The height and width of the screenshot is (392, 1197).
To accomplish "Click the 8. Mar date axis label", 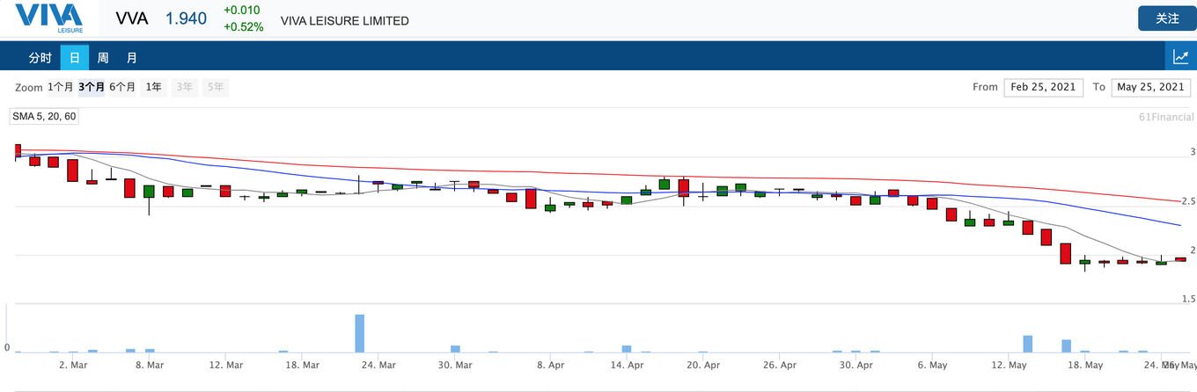I will 150,364.
